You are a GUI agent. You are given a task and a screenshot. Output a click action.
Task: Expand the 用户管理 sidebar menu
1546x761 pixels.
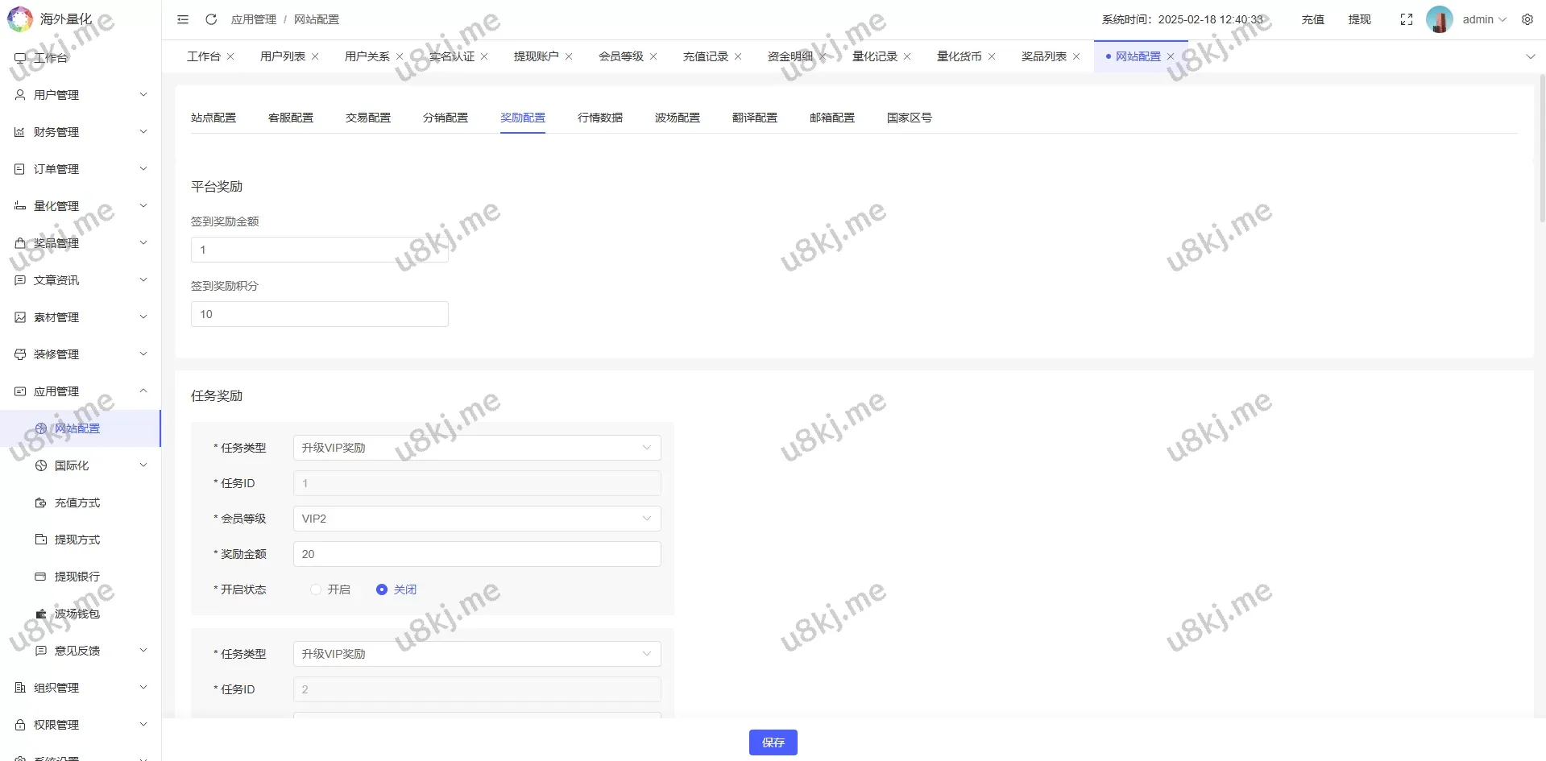(81, 95)
